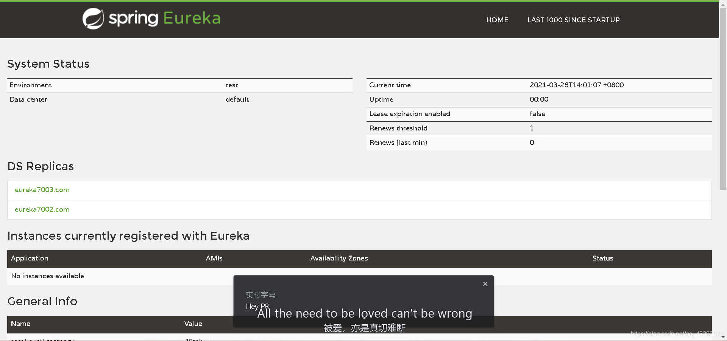Click the General Info heading
727x341 pixels.
pyautogui.click(x=42, y=301)
